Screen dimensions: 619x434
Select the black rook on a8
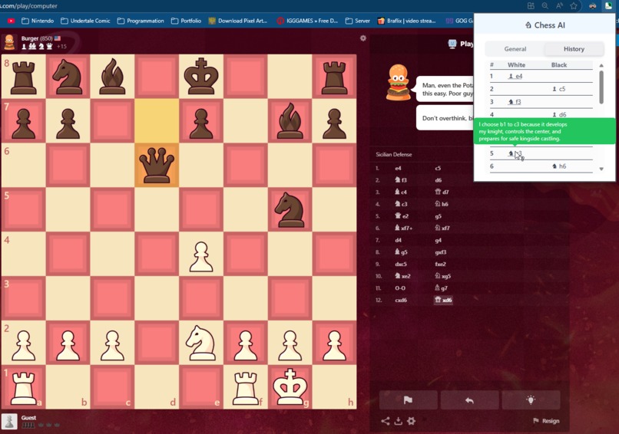24,77
